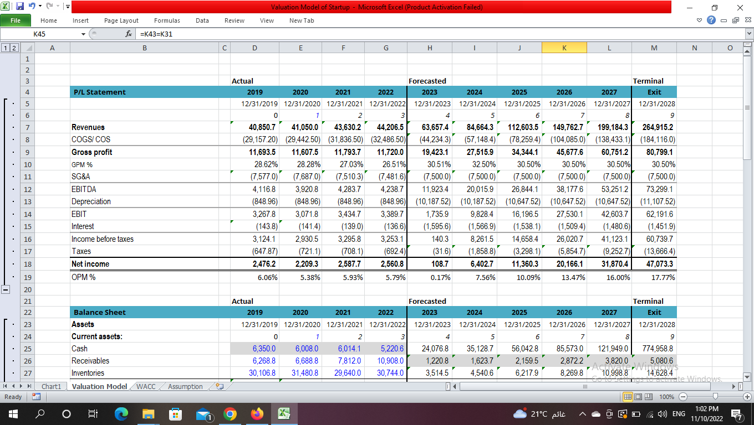Click outline level 1 button

[5, 48]
